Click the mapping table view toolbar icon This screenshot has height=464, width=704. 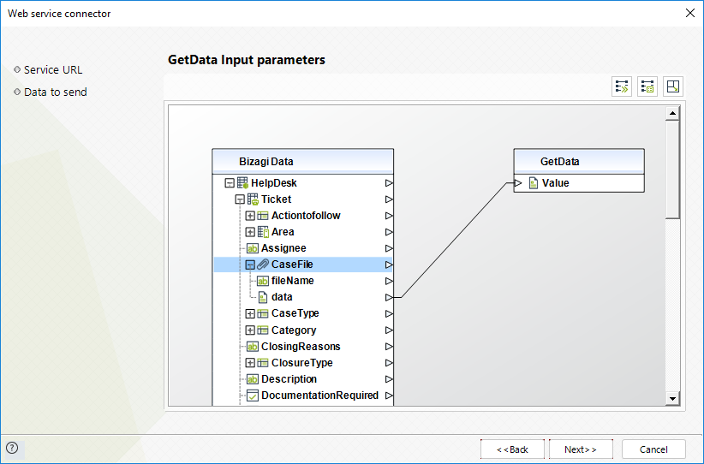coord(647,86)
